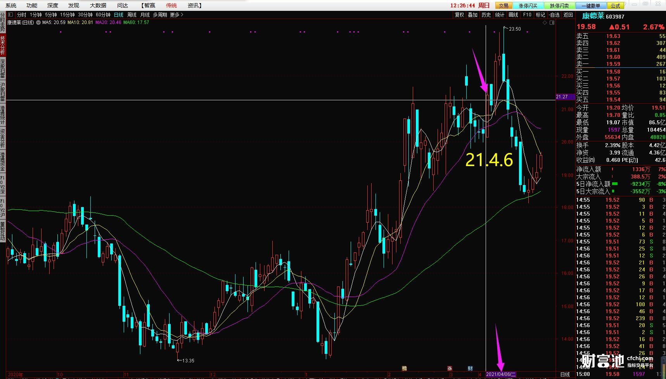Open F10 company info

(527, 15)
